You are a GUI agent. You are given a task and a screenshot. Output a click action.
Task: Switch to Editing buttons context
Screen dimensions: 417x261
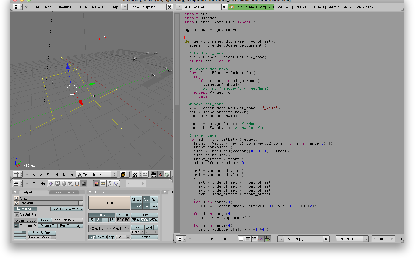77,184
